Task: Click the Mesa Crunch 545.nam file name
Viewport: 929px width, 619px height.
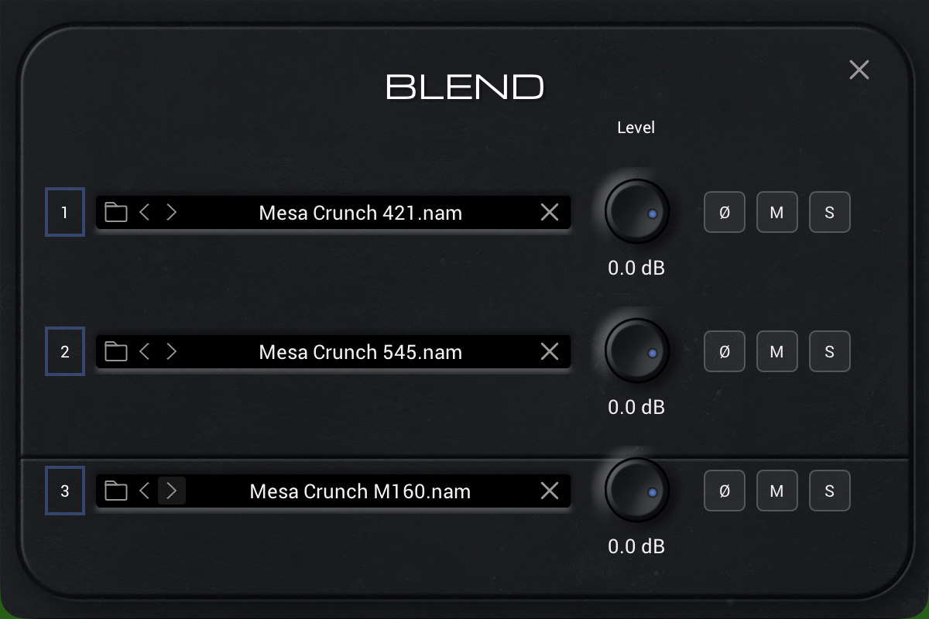Action: point(361,352)
